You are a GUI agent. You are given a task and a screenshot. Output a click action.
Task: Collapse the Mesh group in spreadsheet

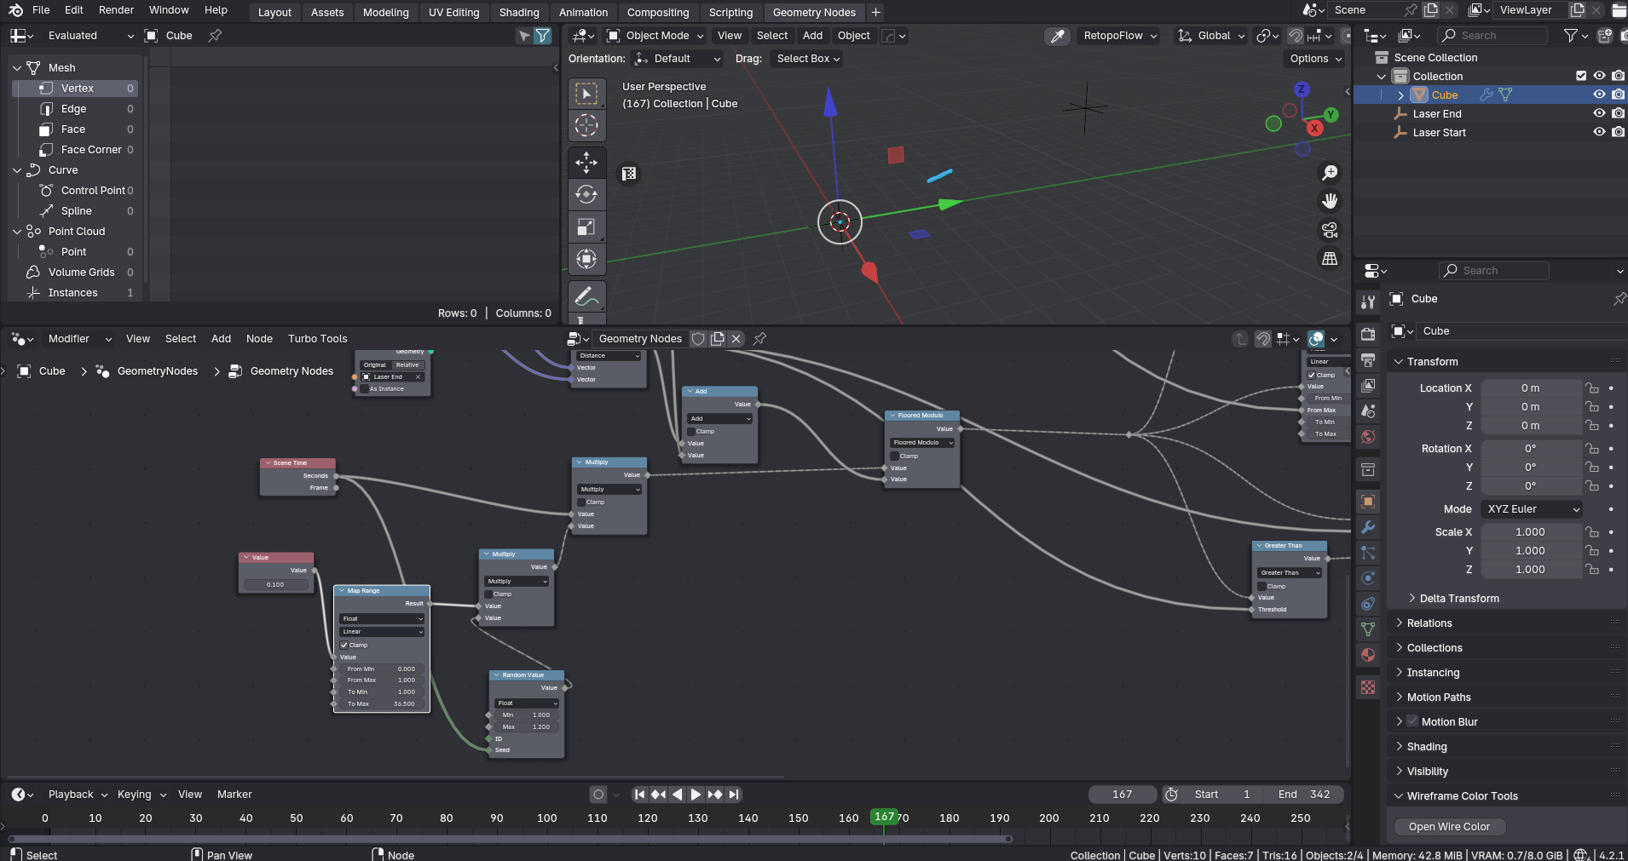coord(17,68)
